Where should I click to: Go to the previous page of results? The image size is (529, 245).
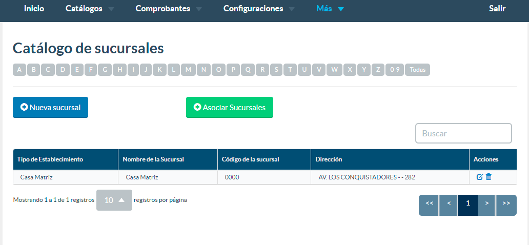[x=449, y=203]
